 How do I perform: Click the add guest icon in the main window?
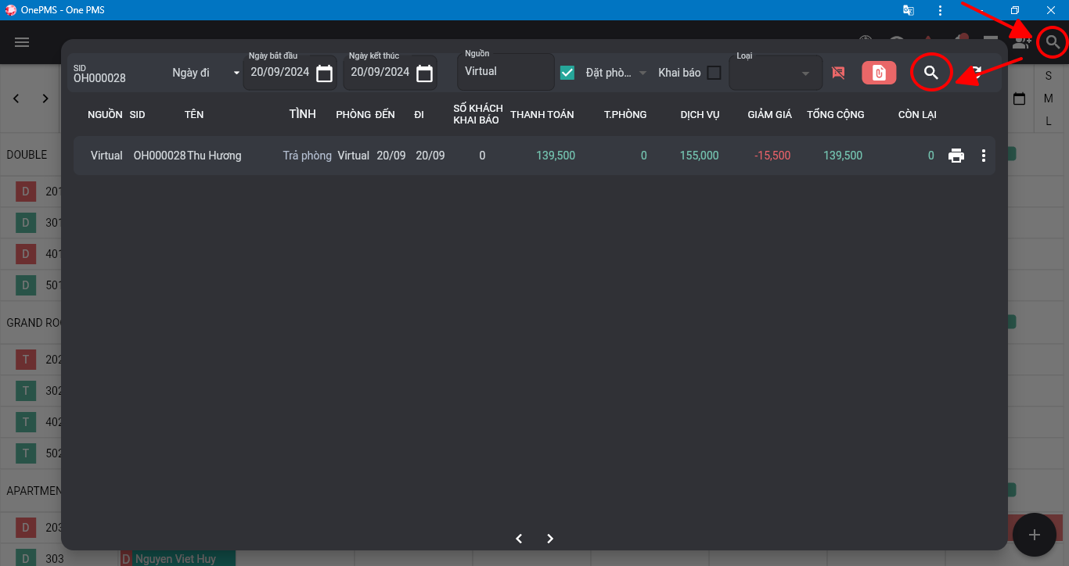tap(1020, 42)
